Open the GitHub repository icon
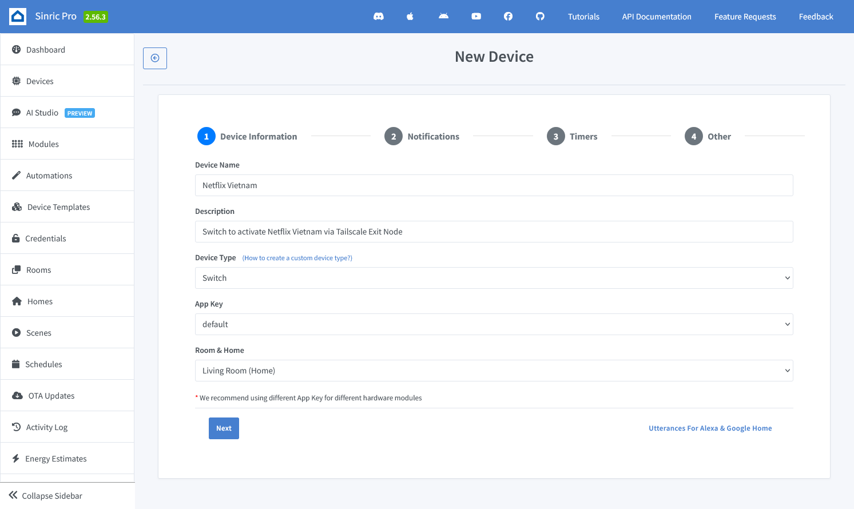Image resolution: width=854 pixels, height=509 pixels. [x=540, y=17]
